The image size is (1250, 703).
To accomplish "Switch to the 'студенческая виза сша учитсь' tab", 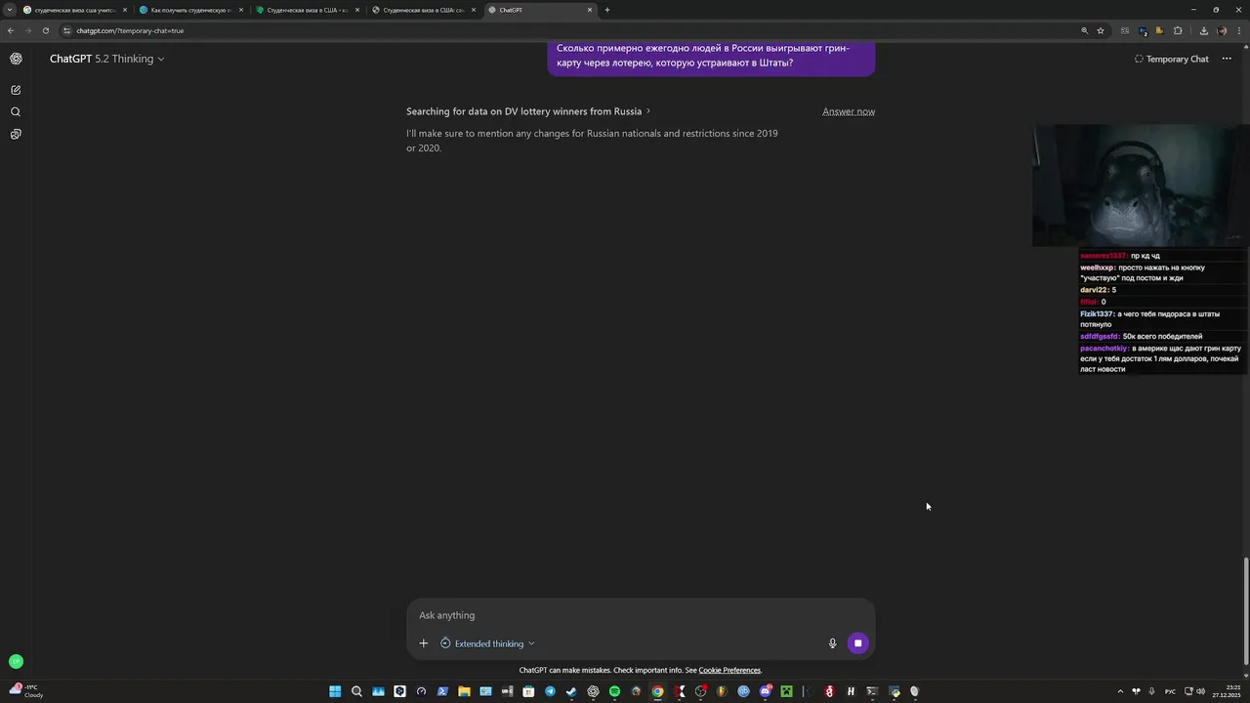I will 74,10.
